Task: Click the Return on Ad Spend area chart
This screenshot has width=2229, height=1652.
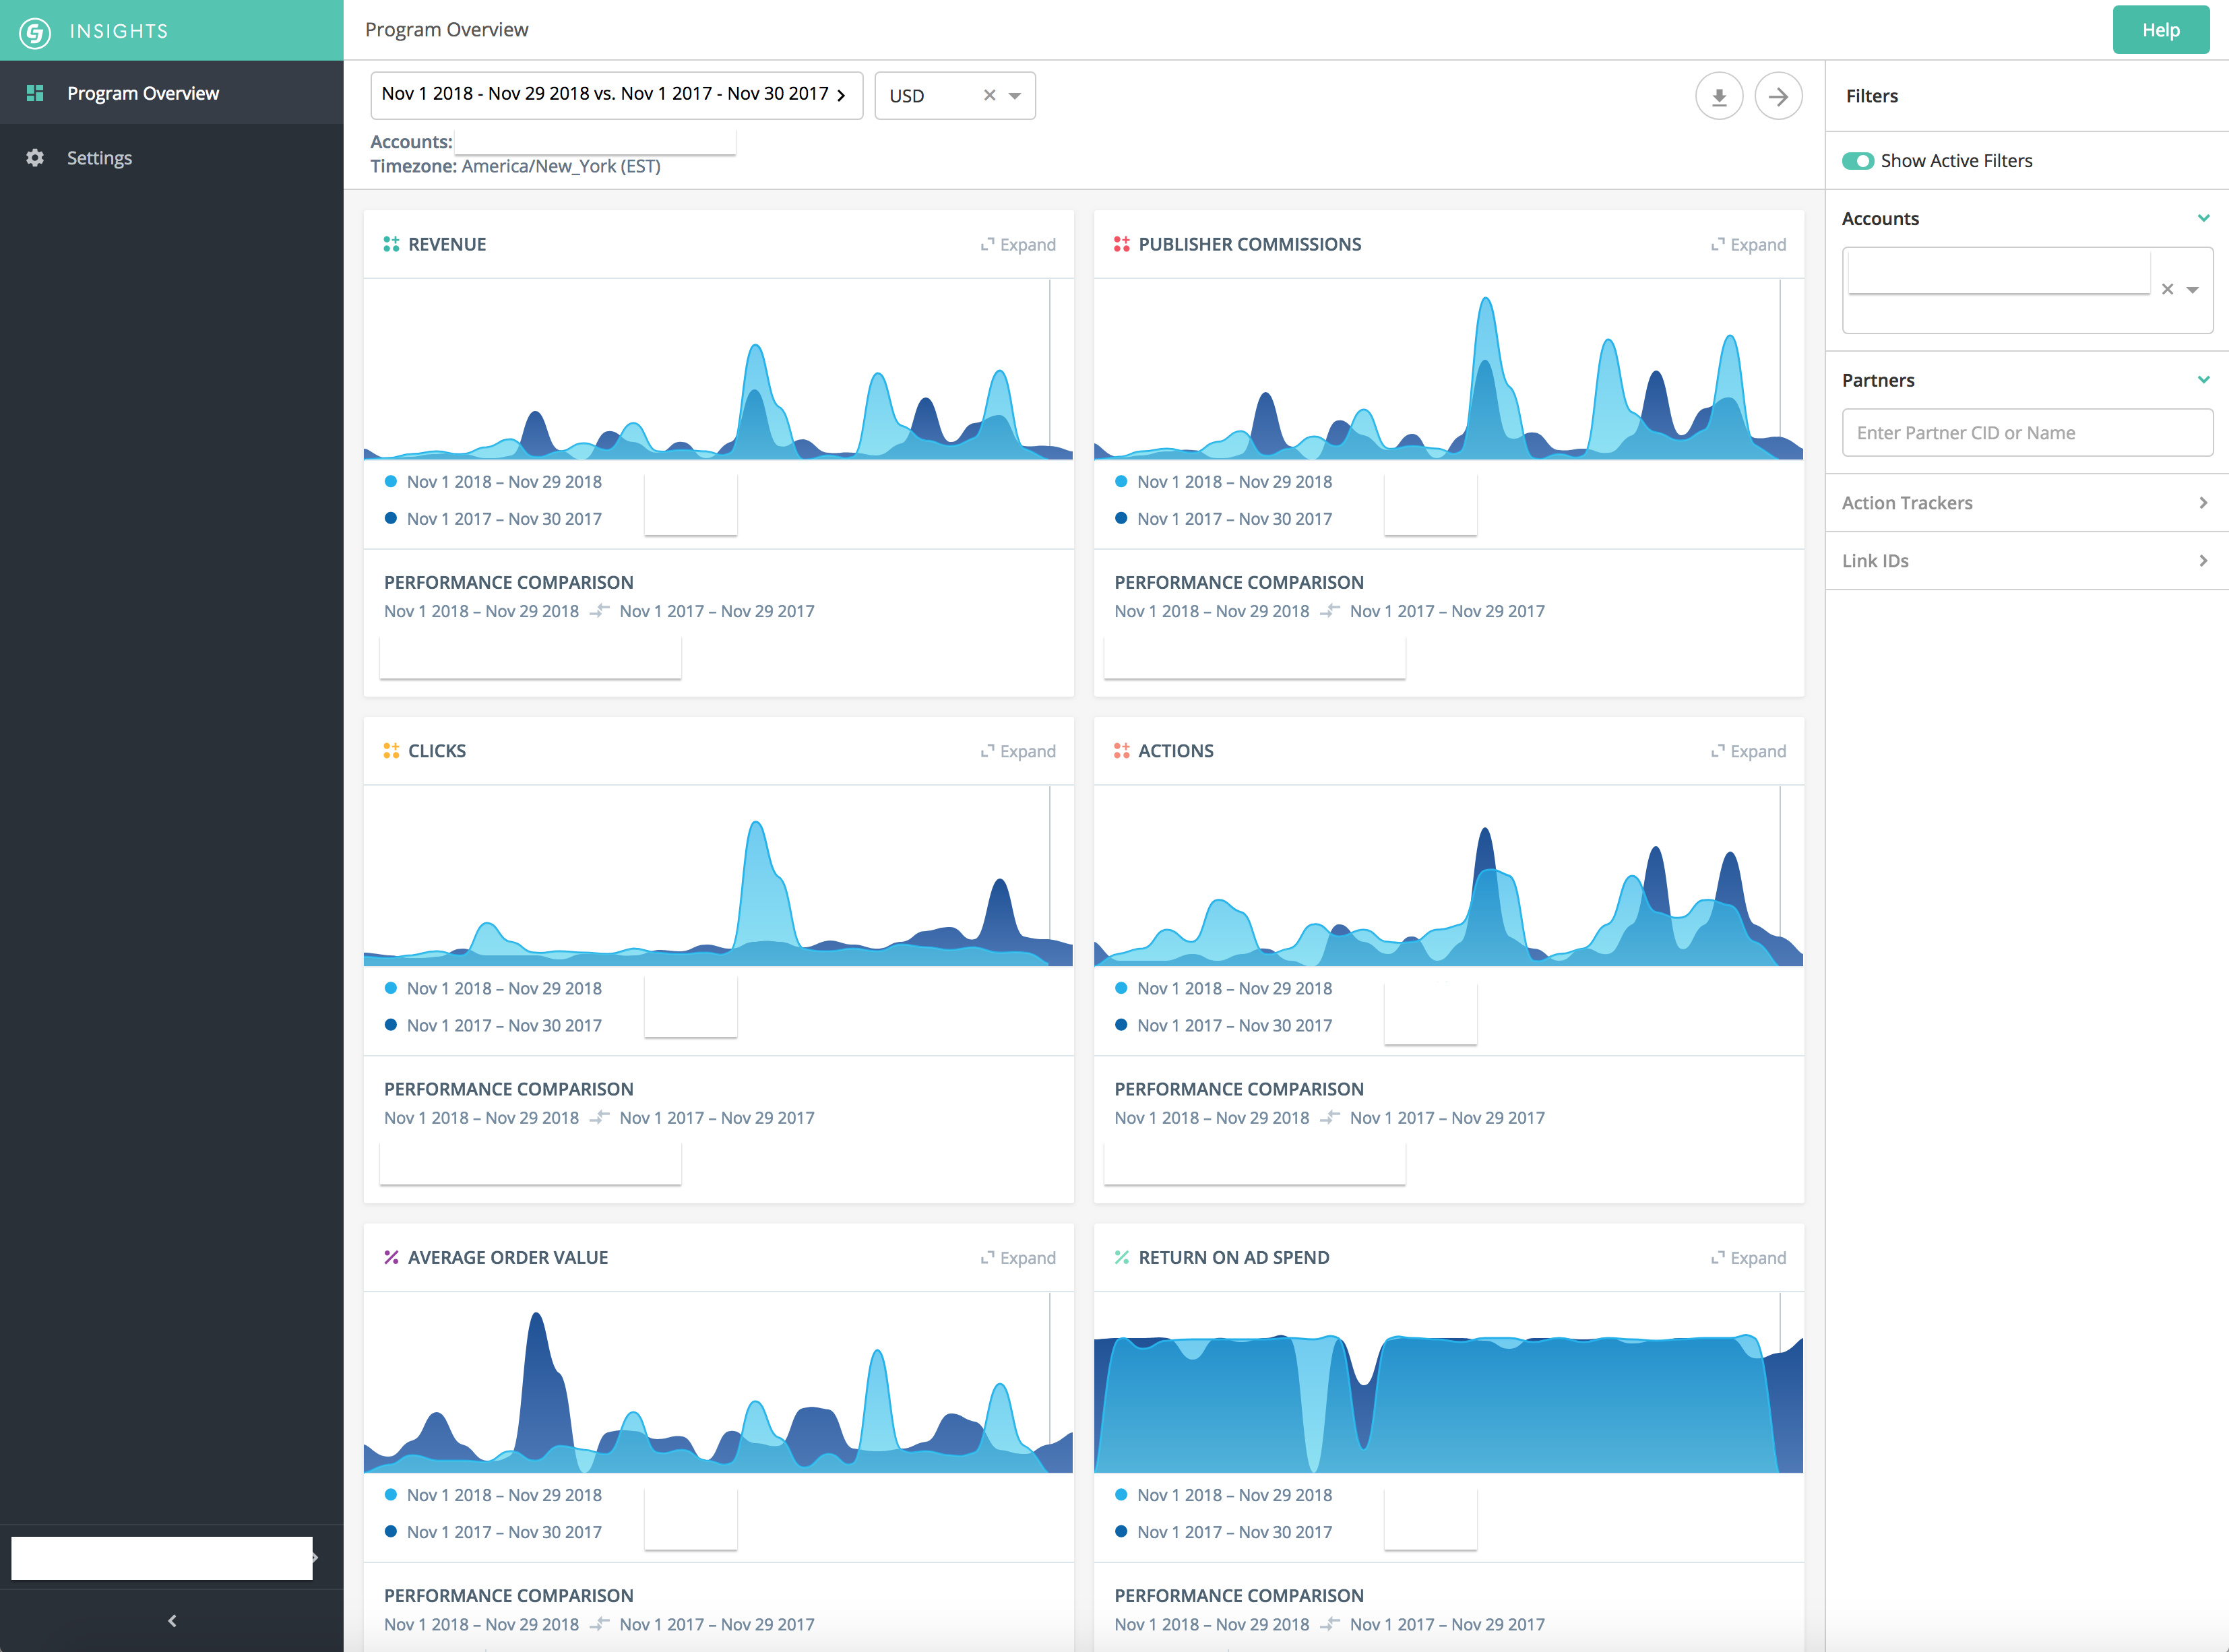Action: 1448,1383
